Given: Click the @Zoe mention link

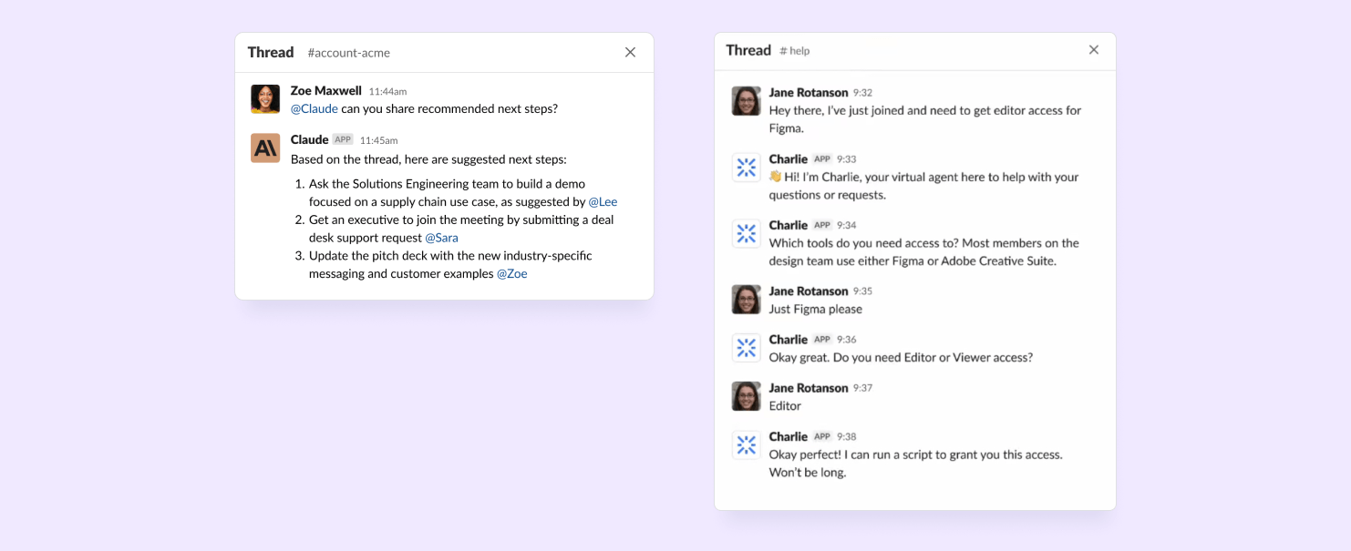Looking at the screenshot, I should [511, 273].
